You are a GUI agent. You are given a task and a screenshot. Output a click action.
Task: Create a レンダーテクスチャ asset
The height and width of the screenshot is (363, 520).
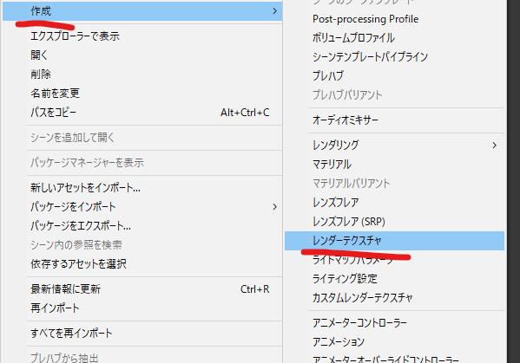click(x=395, y=241)
